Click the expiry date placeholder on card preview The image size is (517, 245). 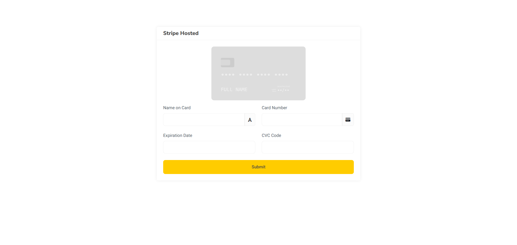point(283,90)
